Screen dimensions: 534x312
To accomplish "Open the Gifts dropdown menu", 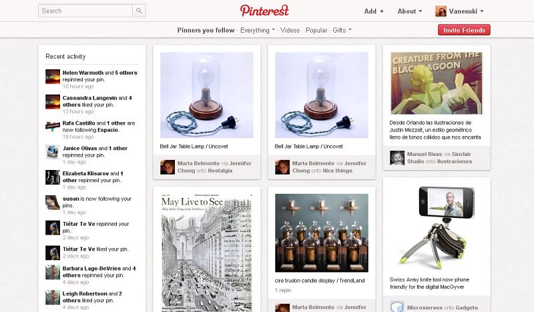I will pos(342,30).
